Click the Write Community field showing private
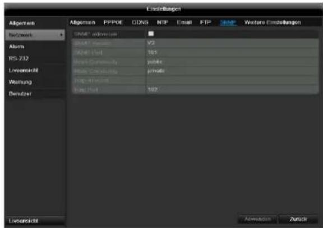This screenshot has width=323, height=228. coord(232,71)
